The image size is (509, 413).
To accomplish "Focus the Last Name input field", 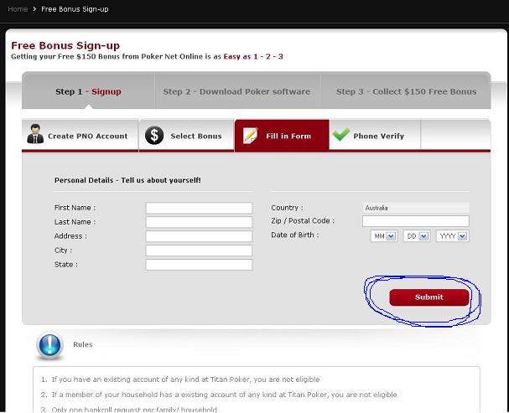I will (x=199, y=222).
